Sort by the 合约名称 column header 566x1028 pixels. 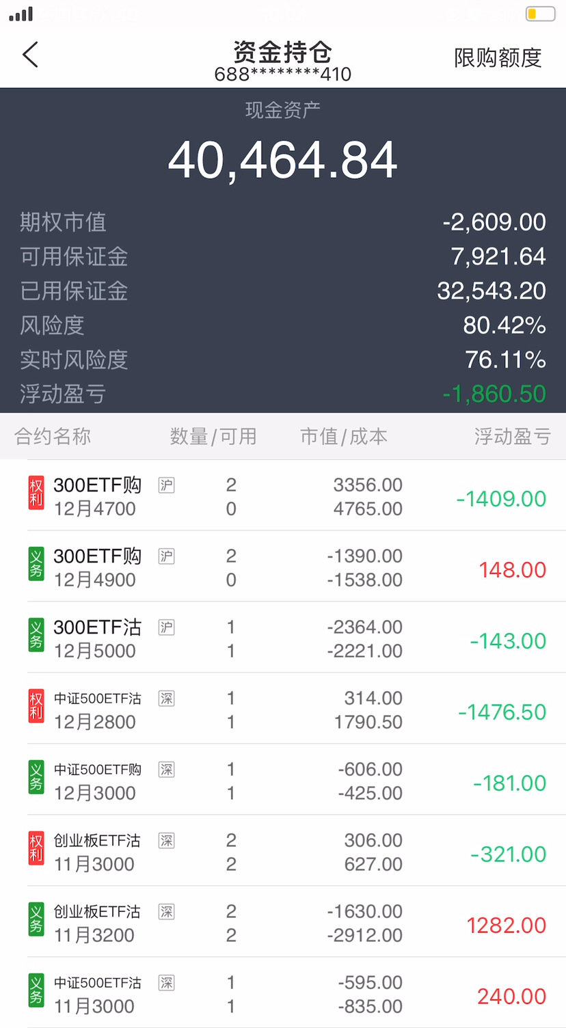click(x=53, y=437)
